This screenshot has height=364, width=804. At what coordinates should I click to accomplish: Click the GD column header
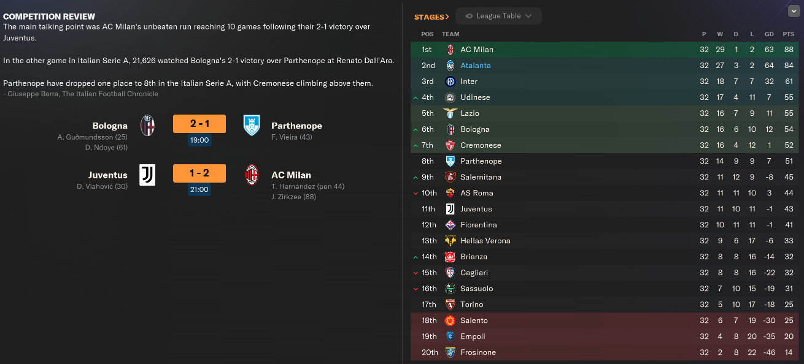[768, 34]
